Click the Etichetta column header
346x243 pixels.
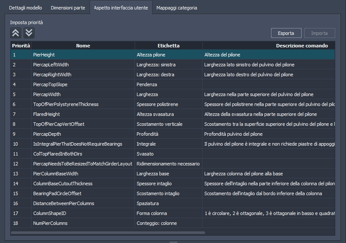[x=168, y=46]
